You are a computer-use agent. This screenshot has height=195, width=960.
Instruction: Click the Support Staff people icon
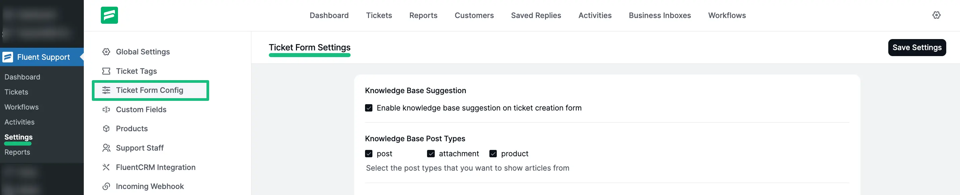(106, 148)
